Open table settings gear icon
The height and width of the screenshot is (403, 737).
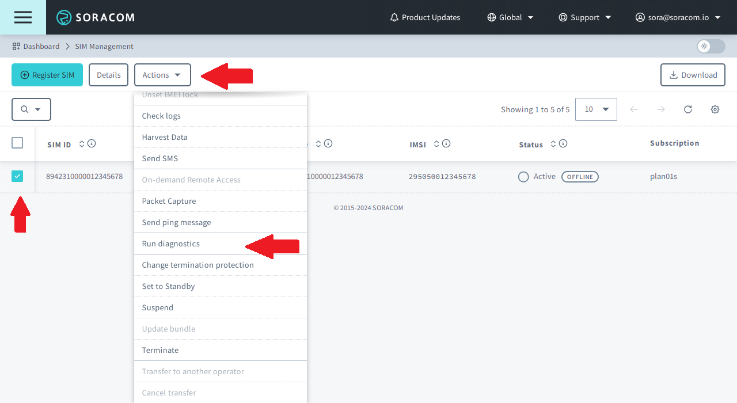715,109
